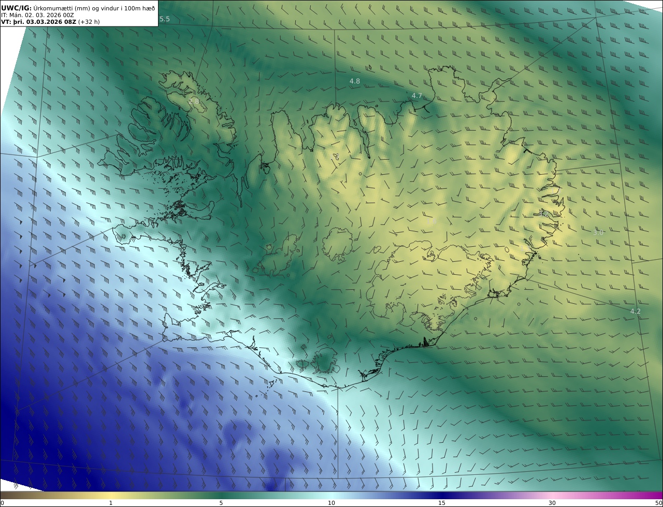
Task: Click the '(+32 h)' forecast offset text
Action: pos(89,22)
